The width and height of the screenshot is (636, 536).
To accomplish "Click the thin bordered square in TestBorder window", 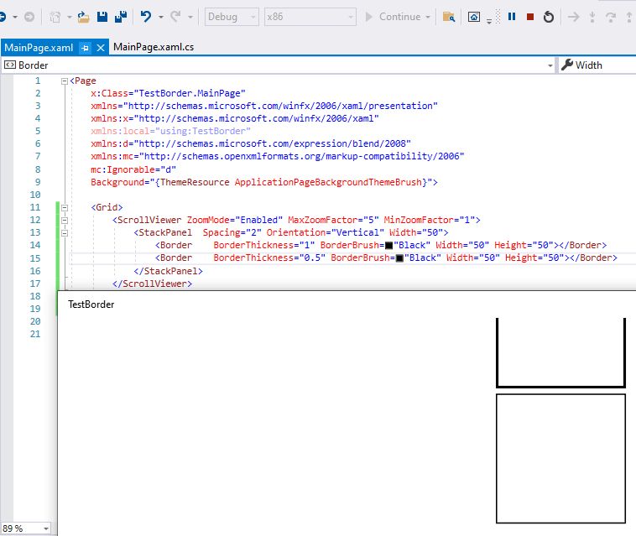I will [560, 458].
